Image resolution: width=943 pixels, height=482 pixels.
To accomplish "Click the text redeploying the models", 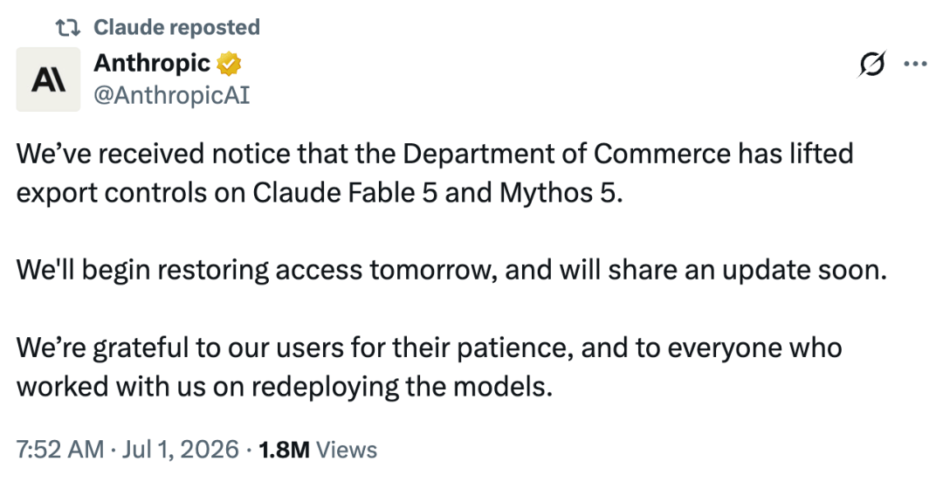I will pyautogui.click(x=402, y=387).
